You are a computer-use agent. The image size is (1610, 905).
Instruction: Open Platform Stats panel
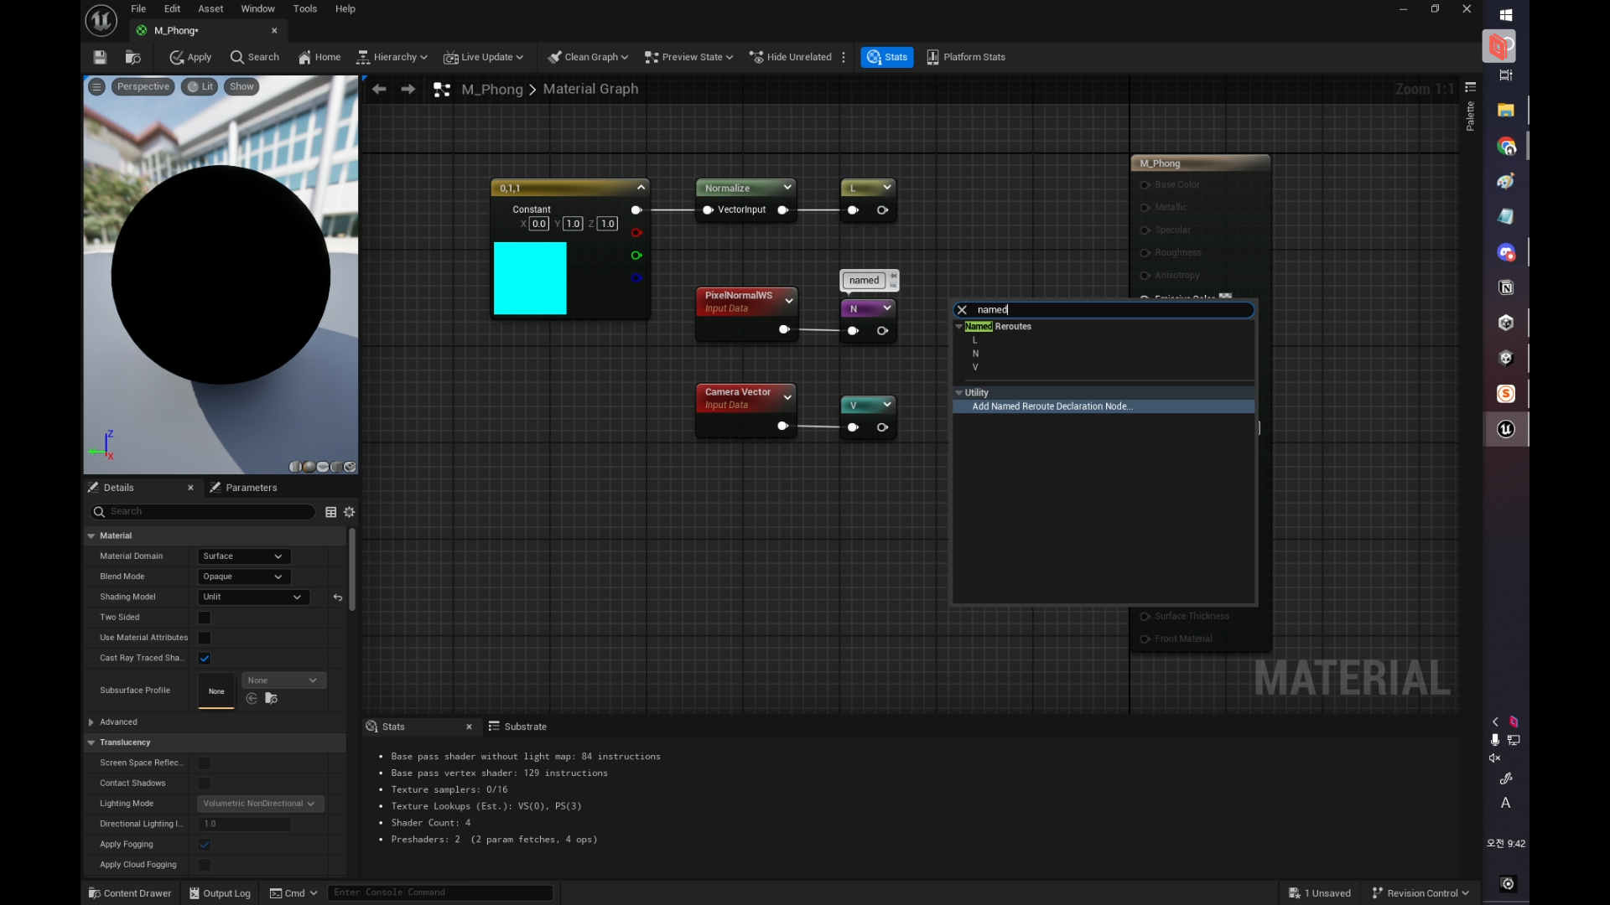pos(965,57)
